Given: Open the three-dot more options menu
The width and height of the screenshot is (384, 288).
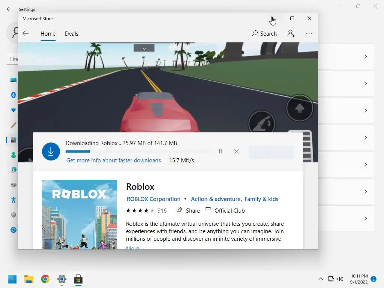Looking at the screenshot, I should (x=309, y=34).
